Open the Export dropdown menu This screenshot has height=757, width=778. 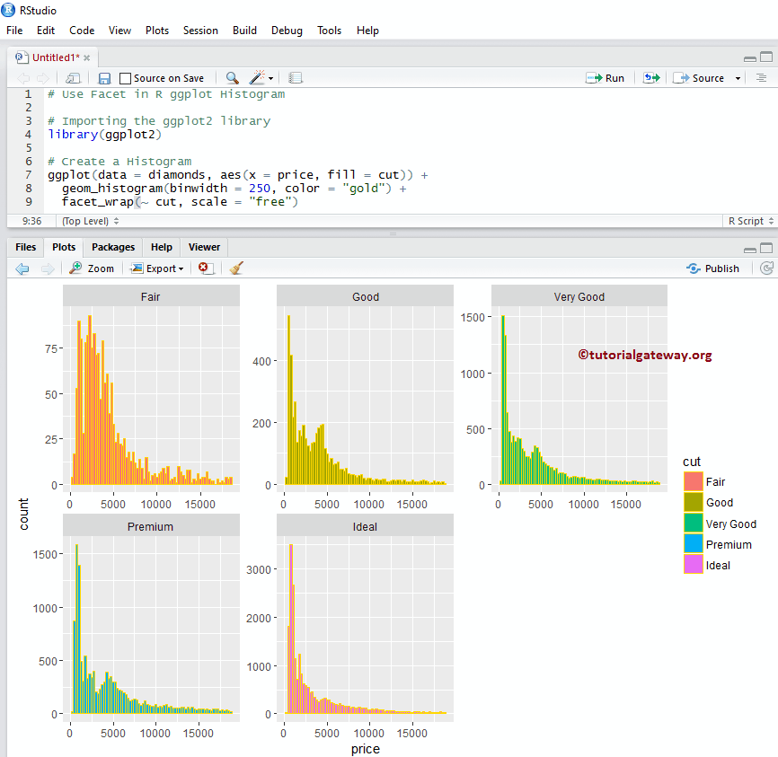click(157, 268)
